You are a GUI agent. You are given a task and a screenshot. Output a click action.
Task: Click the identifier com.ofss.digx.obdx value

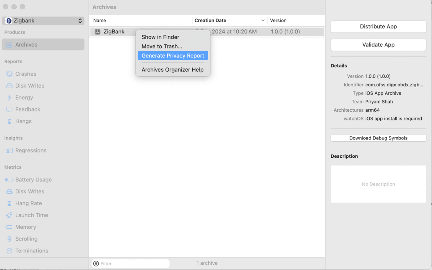coord(394,85)
